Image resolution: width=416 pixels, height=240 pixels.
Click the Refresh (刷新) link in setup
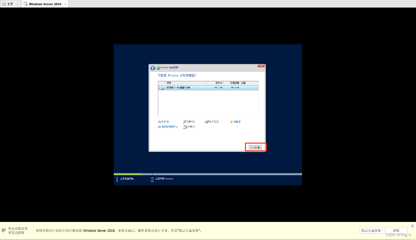pyautogui.click(x=163, y=122)
